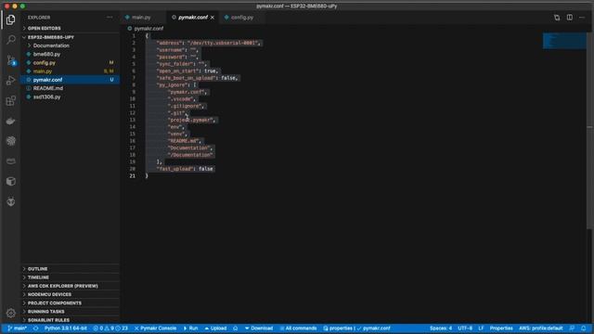Open Manage settings gear icon

click(x=10, y=313)
